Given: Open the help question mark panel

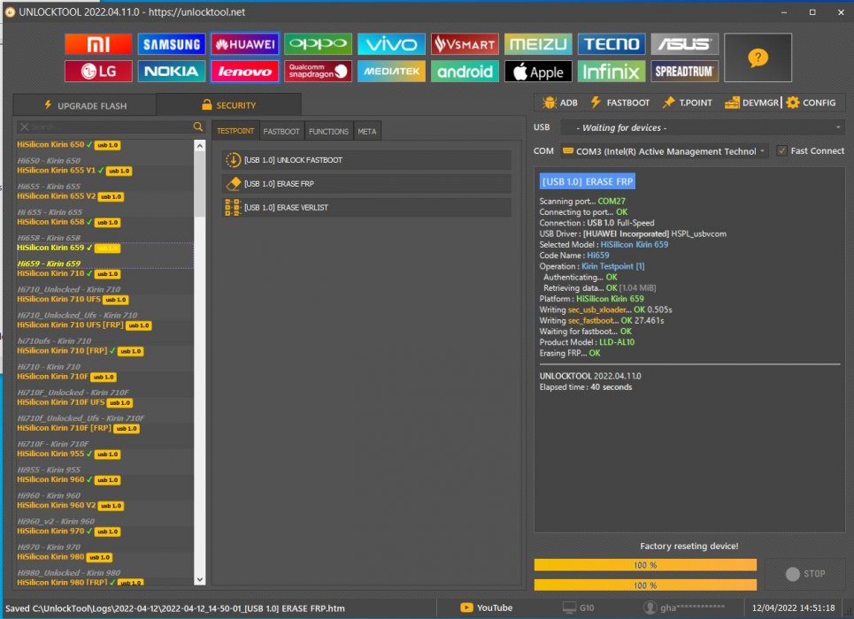Looking at the screenshot, I should click(758, 57).
